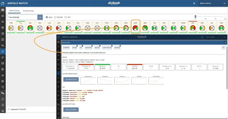
Task: Click the Newark Liberty Intl heading text
Action: [x=84, y=53]
